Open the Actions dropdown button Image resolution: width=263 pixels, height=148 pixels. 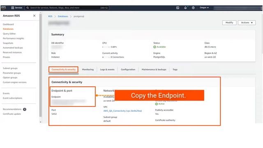(x=247, y=23)
